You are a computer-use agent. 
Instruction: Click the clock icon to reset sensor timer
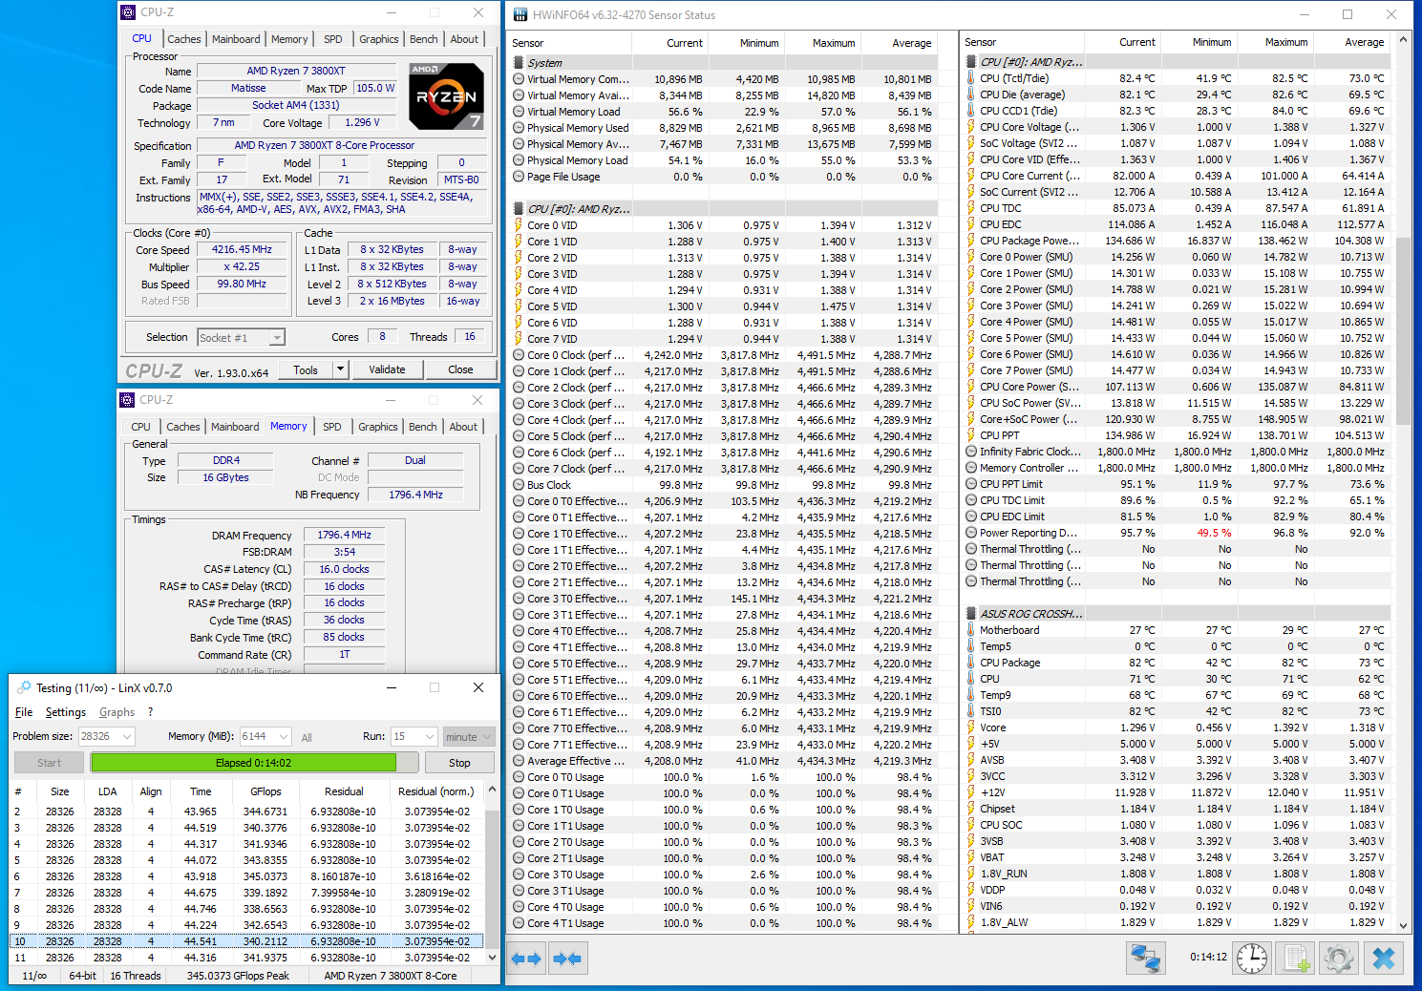click(1252, 958)
